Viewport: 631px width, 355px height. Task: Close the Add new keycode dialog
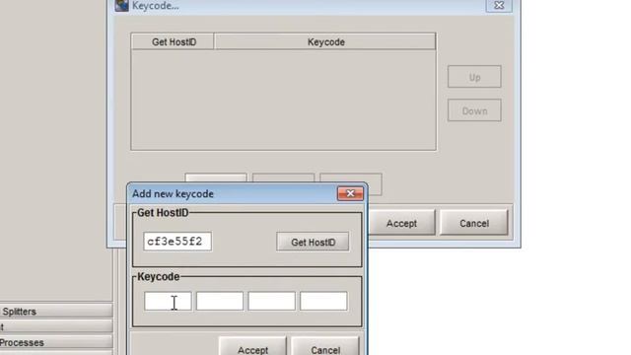pyautogui.click(x=350, y=193)
